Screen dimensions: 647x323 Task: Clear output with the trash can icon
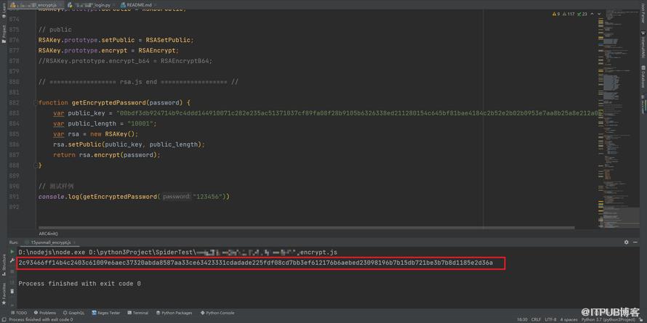[x=12, y=291]
